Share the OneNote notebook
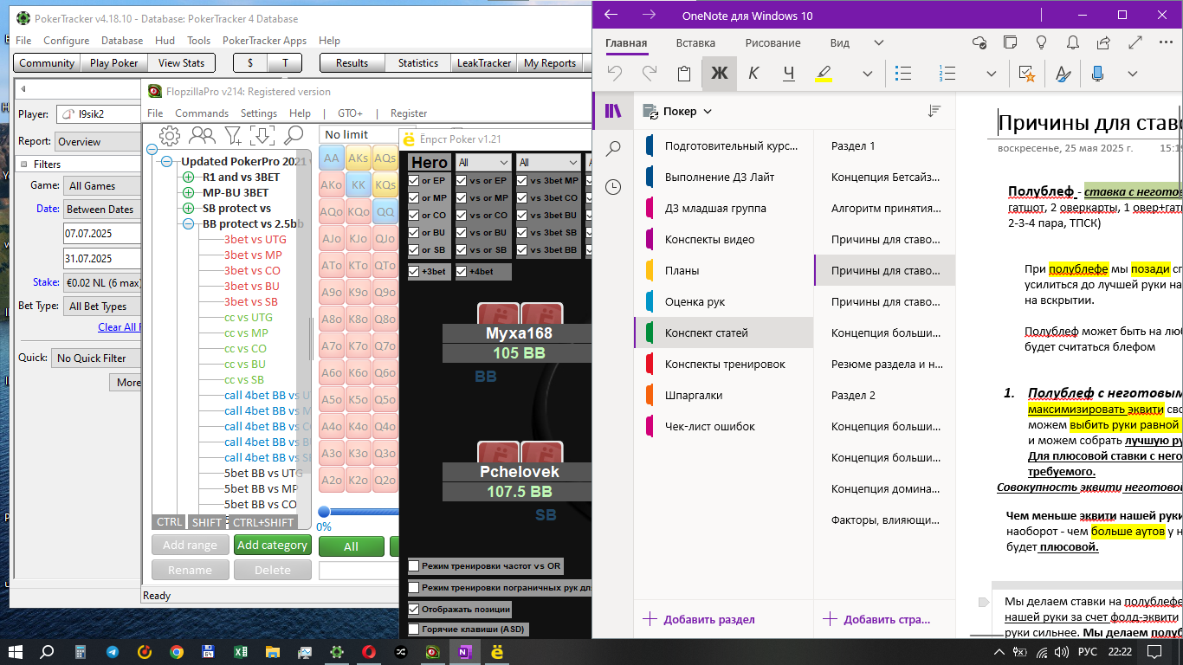This screenshot has width=1183, height=665. tap(1103, 42)
